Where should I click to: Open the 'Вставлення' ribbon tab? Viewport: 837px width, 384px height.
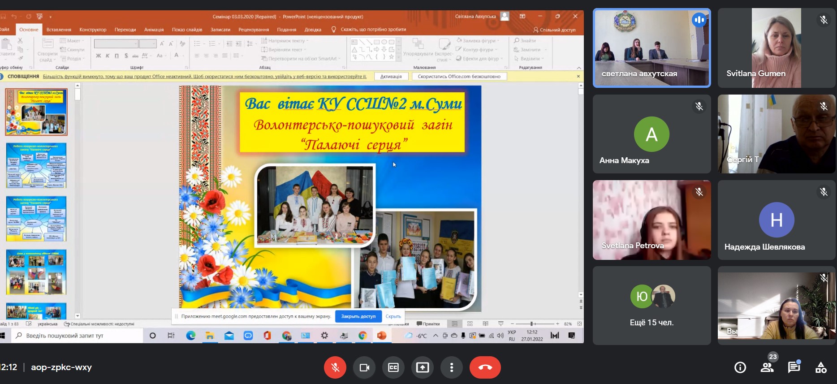tap(59, 30)
